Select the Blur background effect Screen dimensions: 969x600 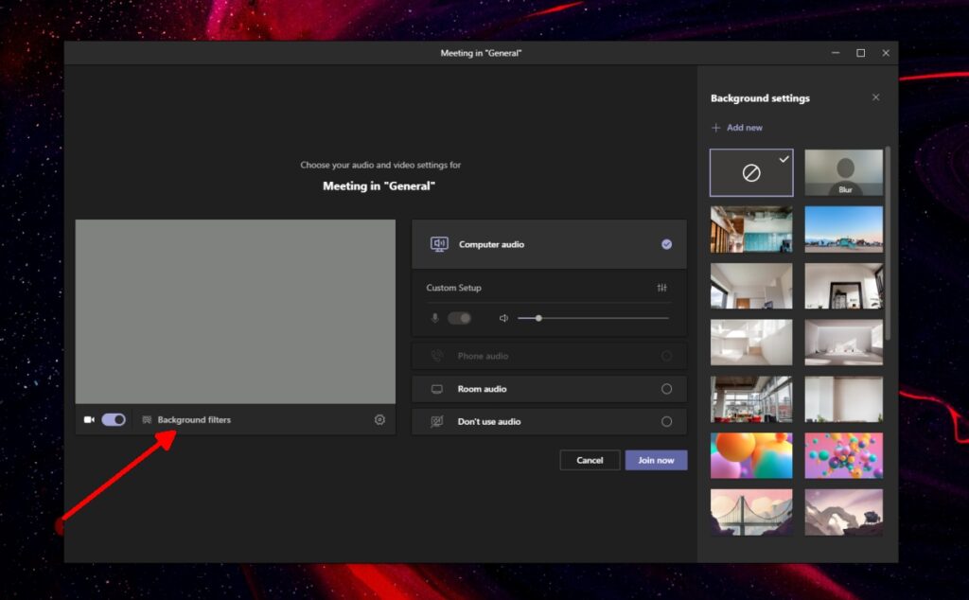[x=843, y=171]
